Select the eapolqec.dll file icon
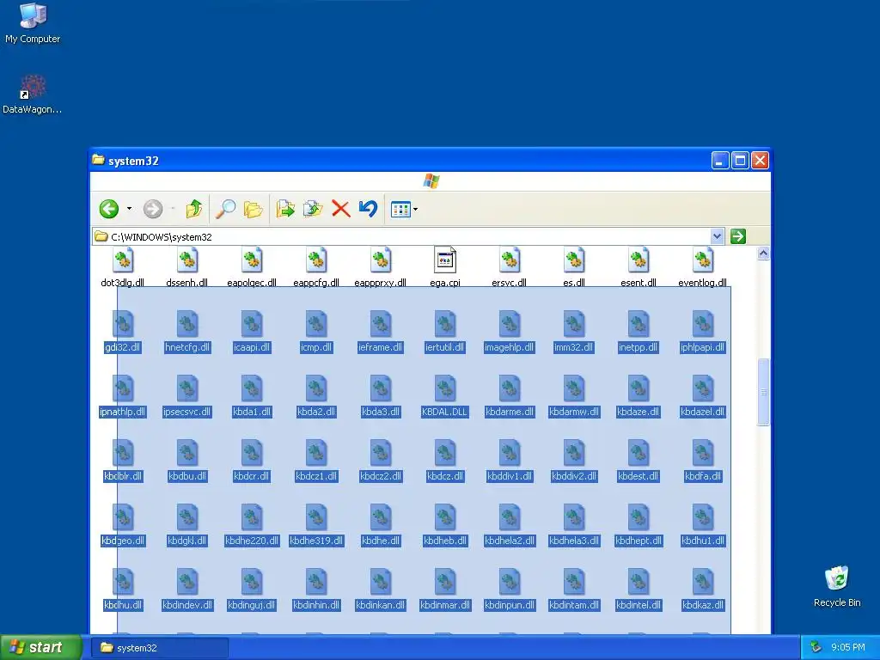The width and height of the screenshot is (880, 660). [252, 261]
